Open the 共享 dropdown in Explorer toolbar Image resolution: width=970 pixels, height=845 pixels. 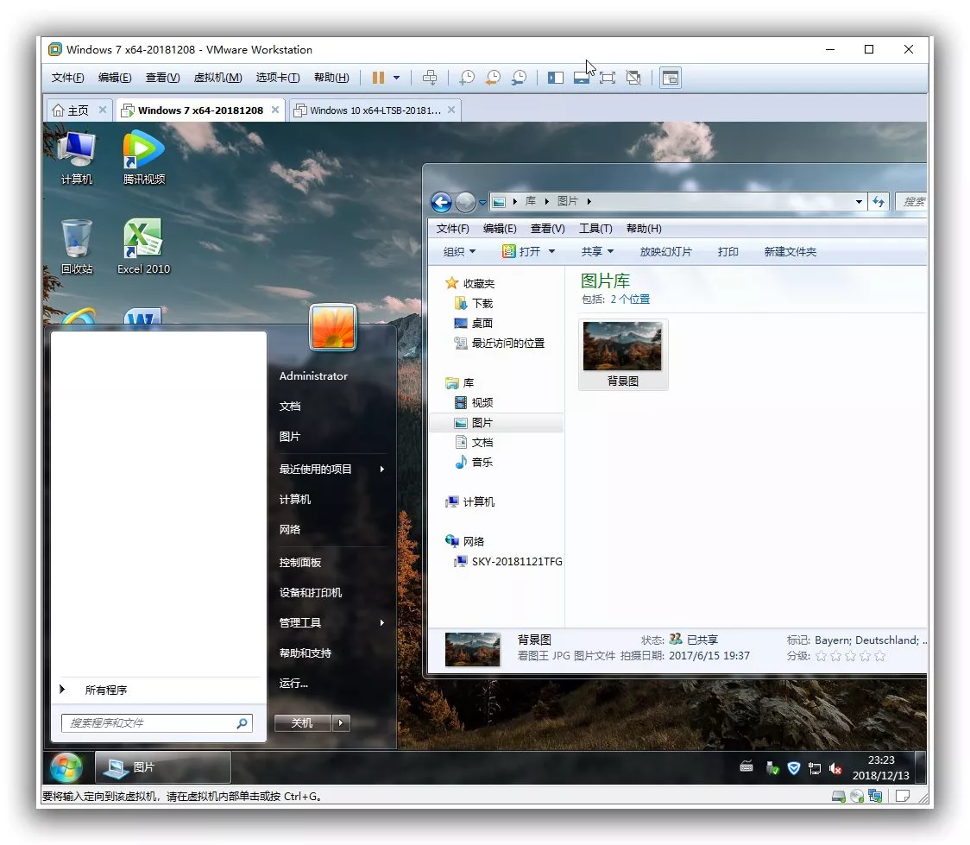click(597, 252)
